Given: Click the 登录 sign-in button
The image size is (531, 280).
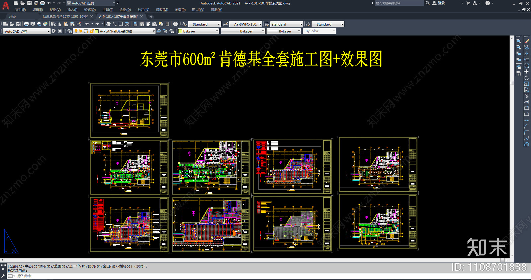Looking at the screenshot, I should (438, 3).
